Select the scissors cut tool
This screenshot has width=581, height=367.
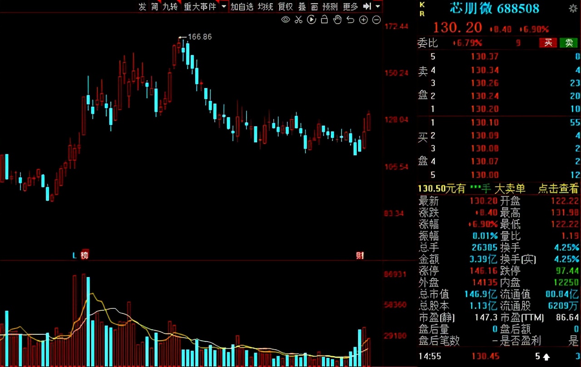pos(298,20)
